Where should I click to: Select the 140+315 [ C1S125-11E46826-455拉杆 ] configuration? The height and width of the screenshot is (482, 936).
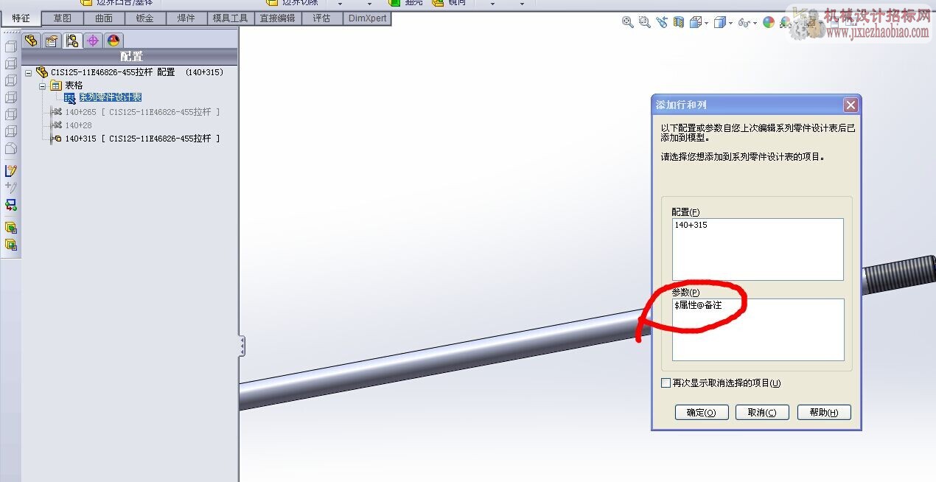142,139
